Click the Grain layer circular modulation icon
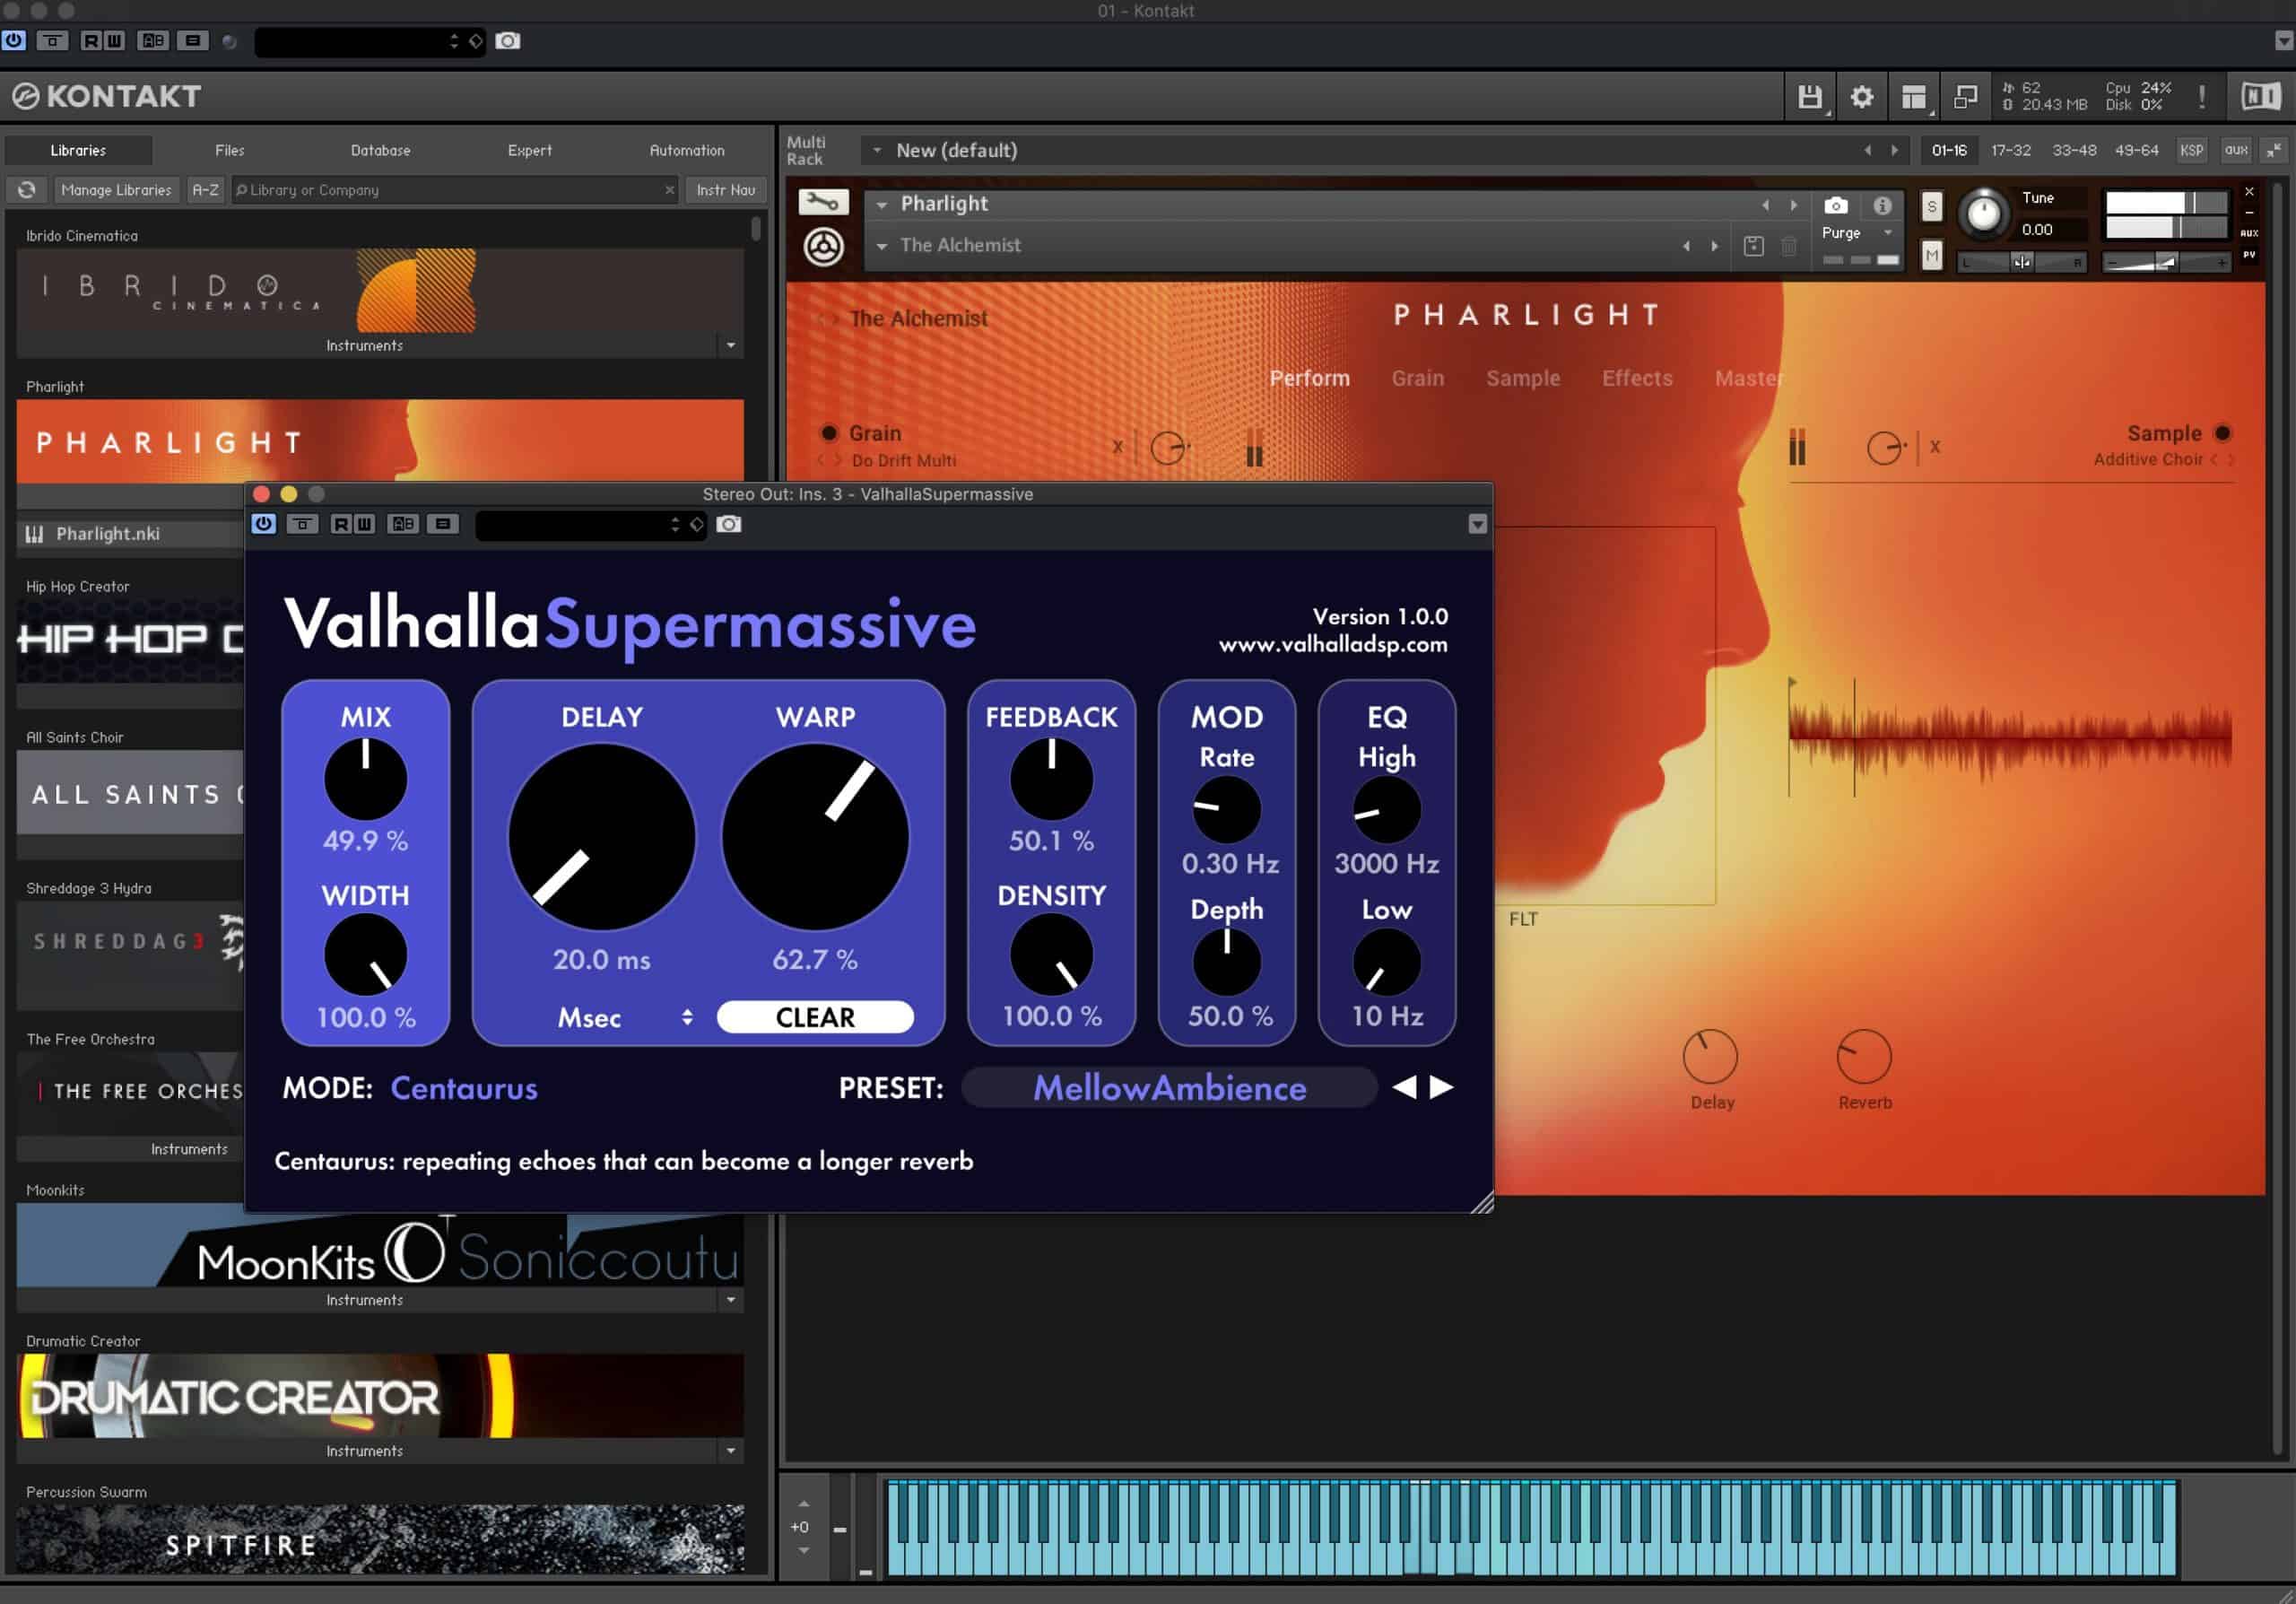 [x=1168, y=448]
